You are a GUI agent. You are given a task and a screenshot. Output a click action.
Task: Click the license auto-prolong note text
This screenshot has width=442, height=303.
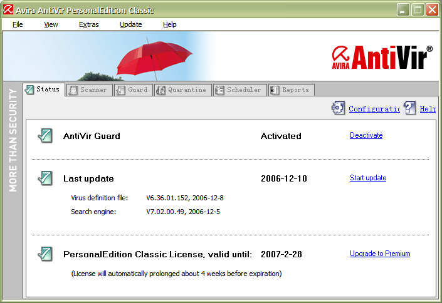coord(176,274)
